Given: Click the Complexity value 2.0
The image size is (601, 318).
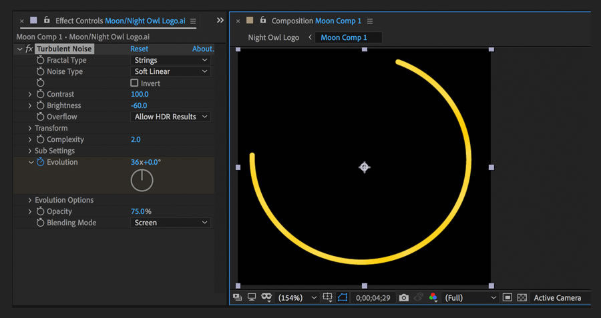Looking at the screenshot, I should [136, 140].
